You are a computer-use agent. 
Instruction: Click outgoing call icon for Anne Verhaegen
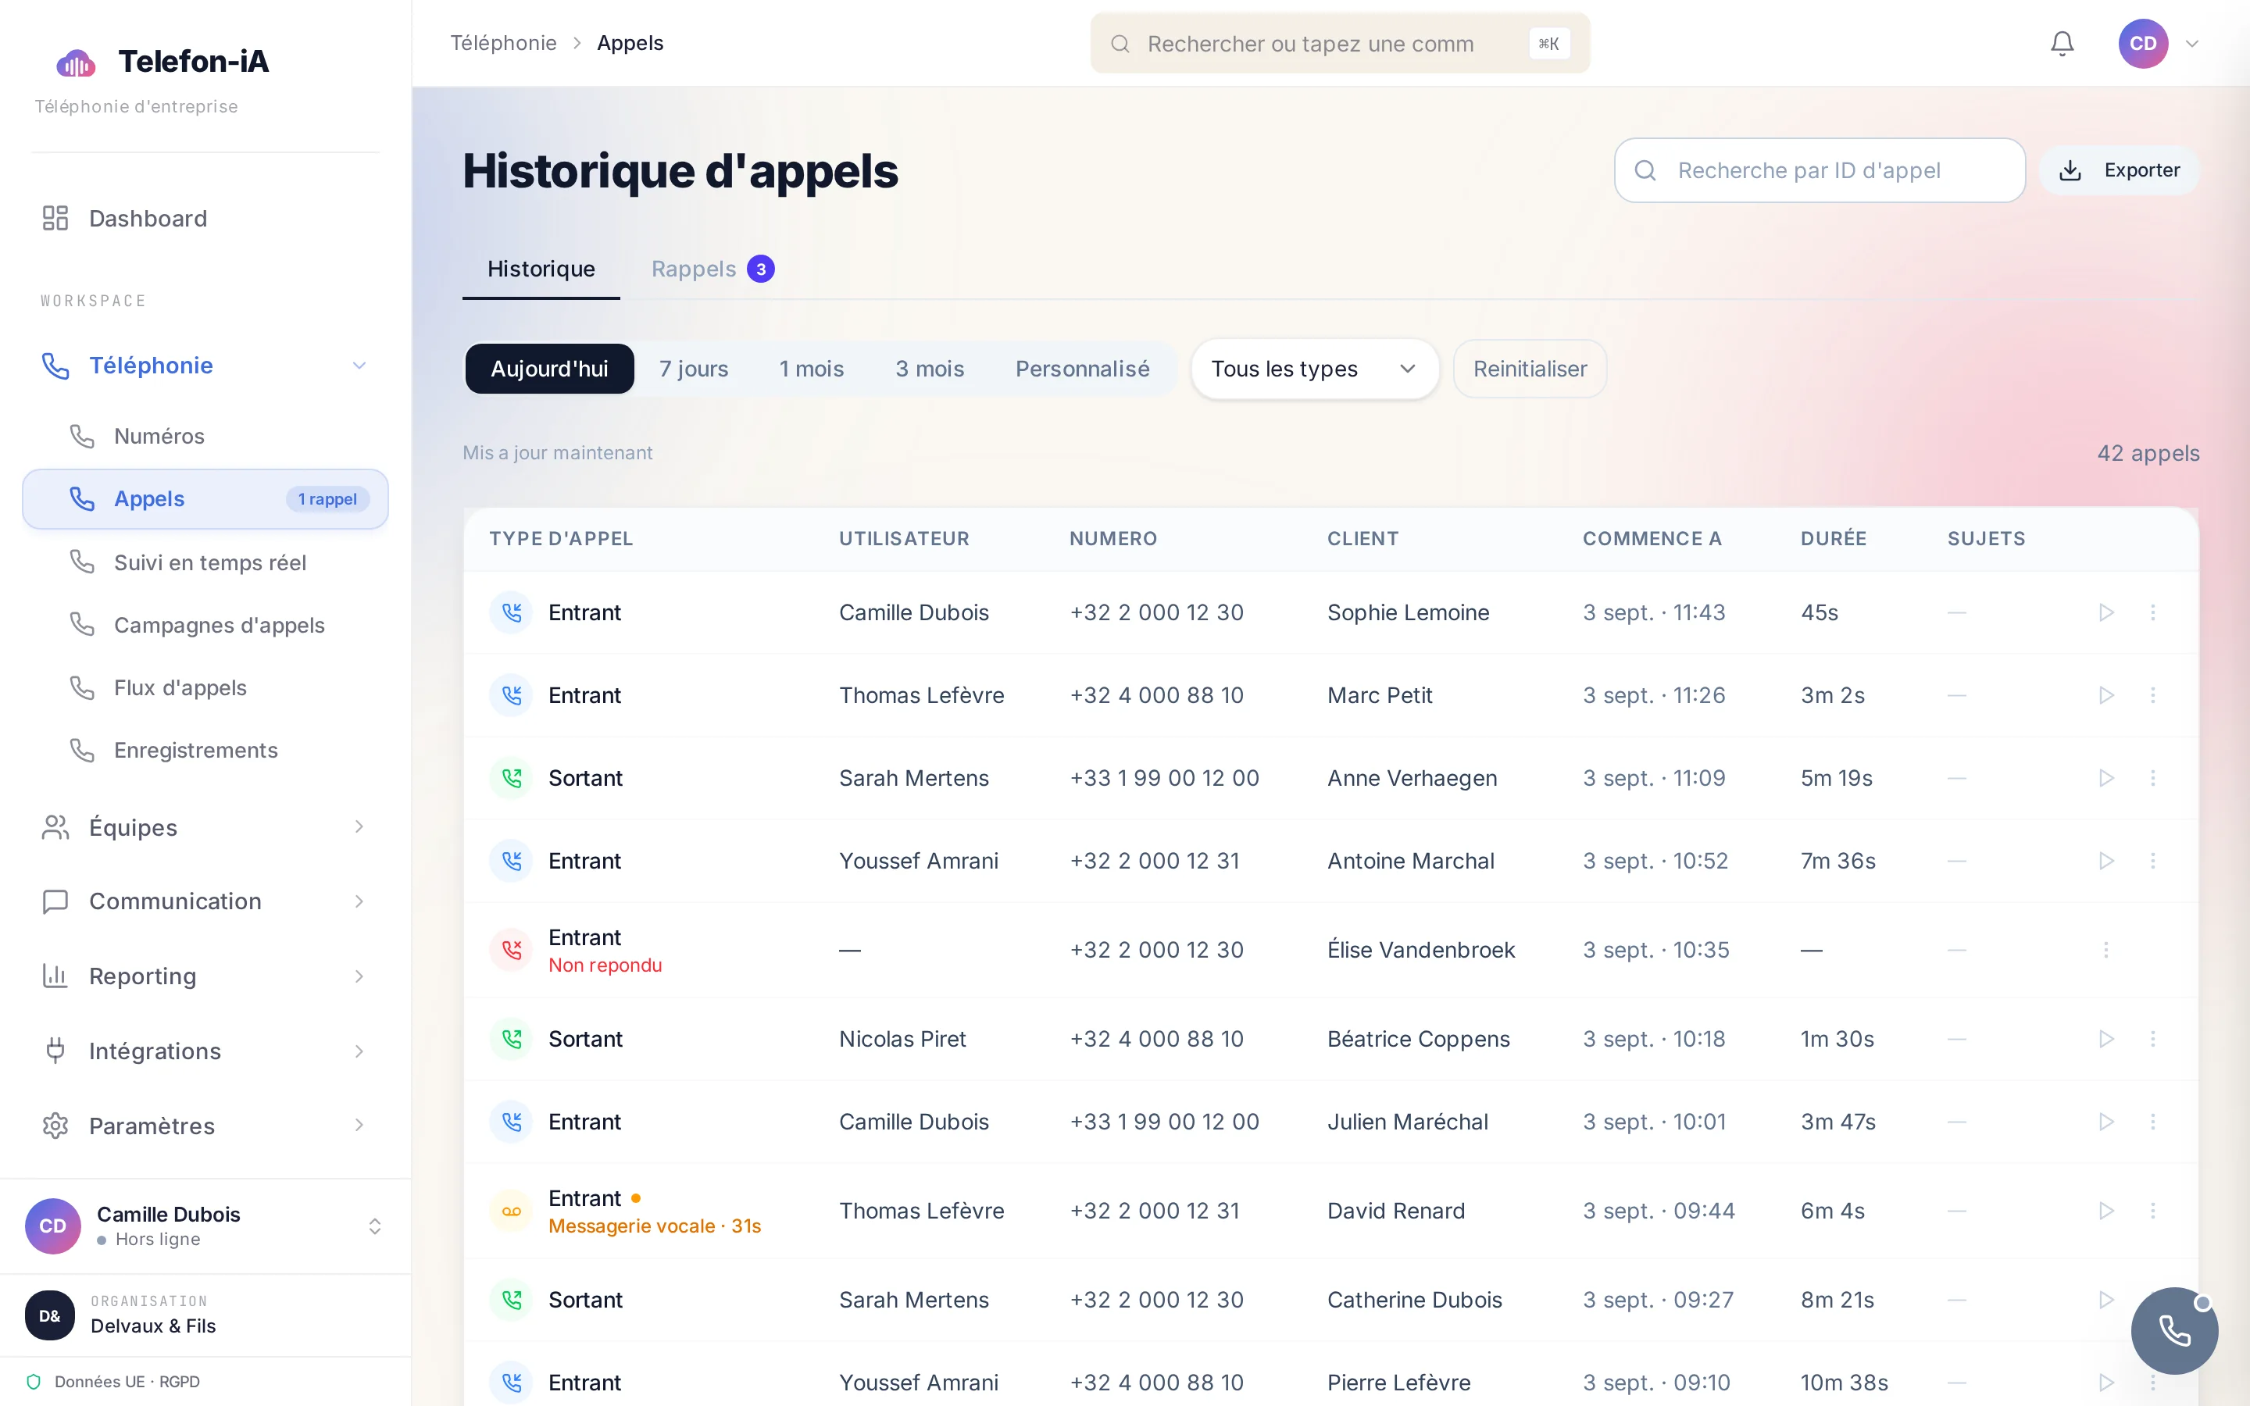(512, 777)
